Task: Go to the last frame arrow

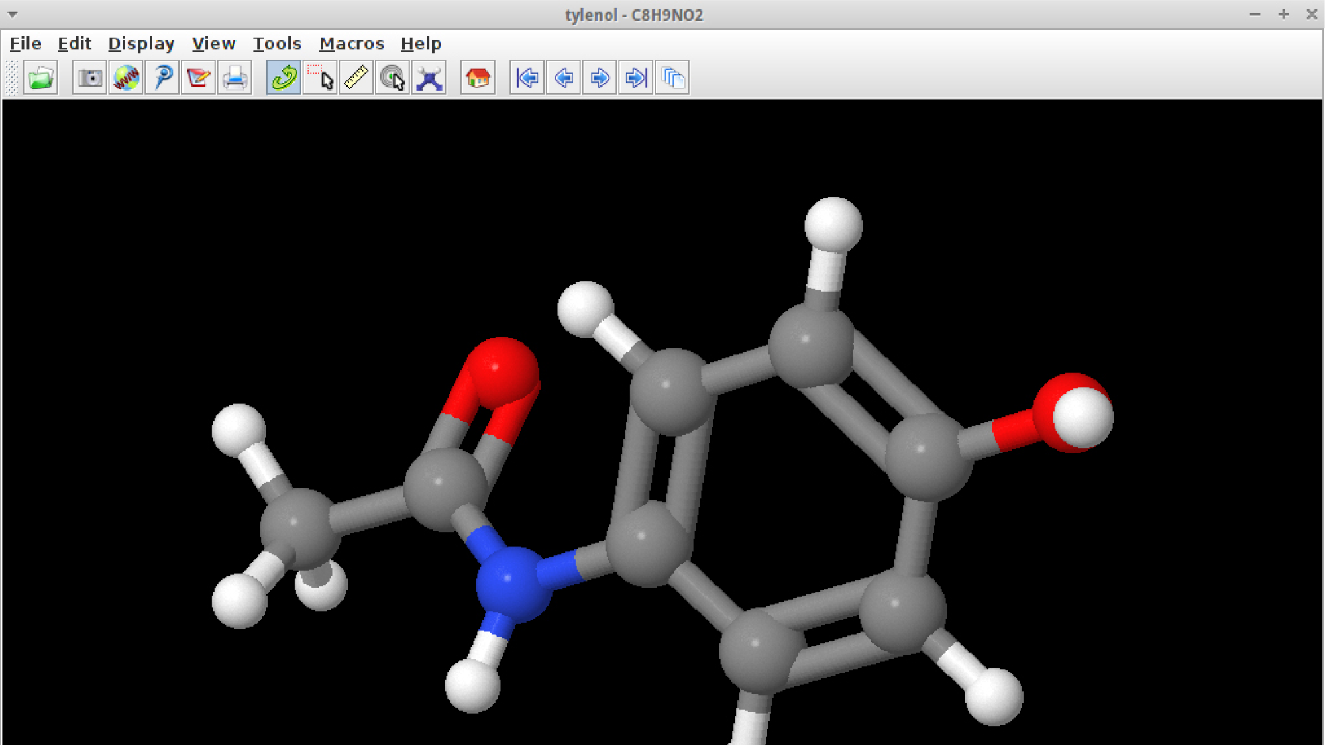Action: coord(636,78)
